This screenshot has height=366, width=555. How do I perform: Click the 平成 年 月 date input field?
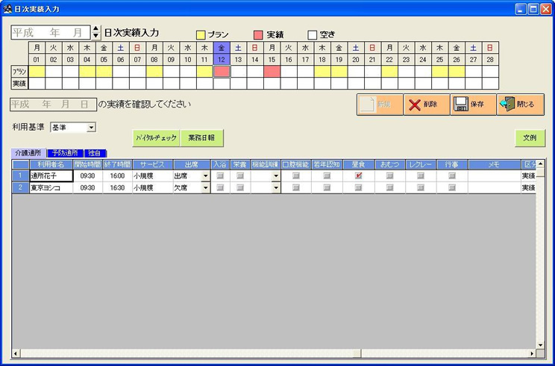tap(49, 33)
